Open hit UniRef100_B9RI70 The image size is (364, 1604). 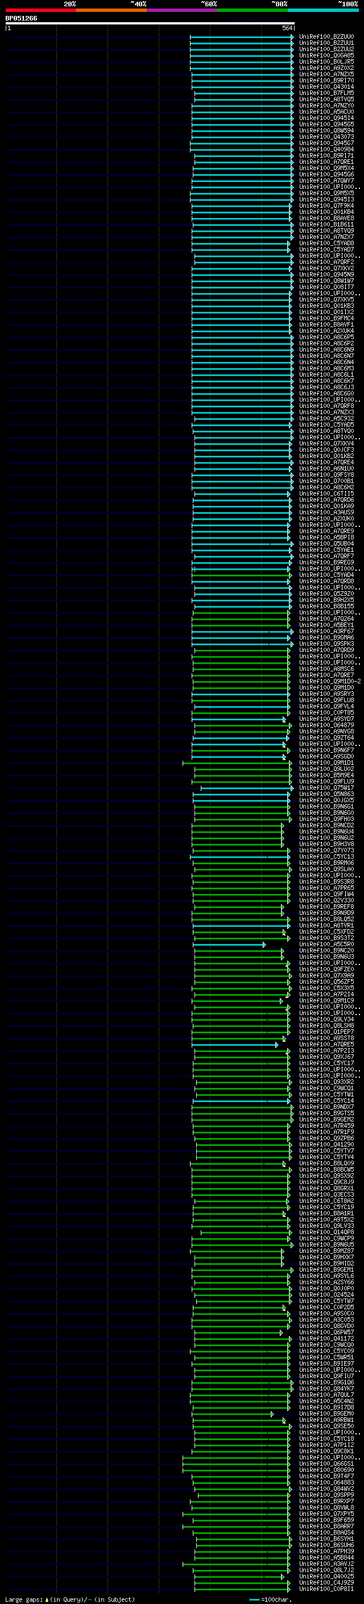(326, 80)
